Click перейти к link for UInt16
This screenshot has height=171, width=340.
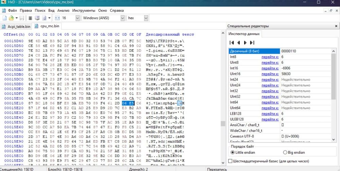tap(270, 74)
